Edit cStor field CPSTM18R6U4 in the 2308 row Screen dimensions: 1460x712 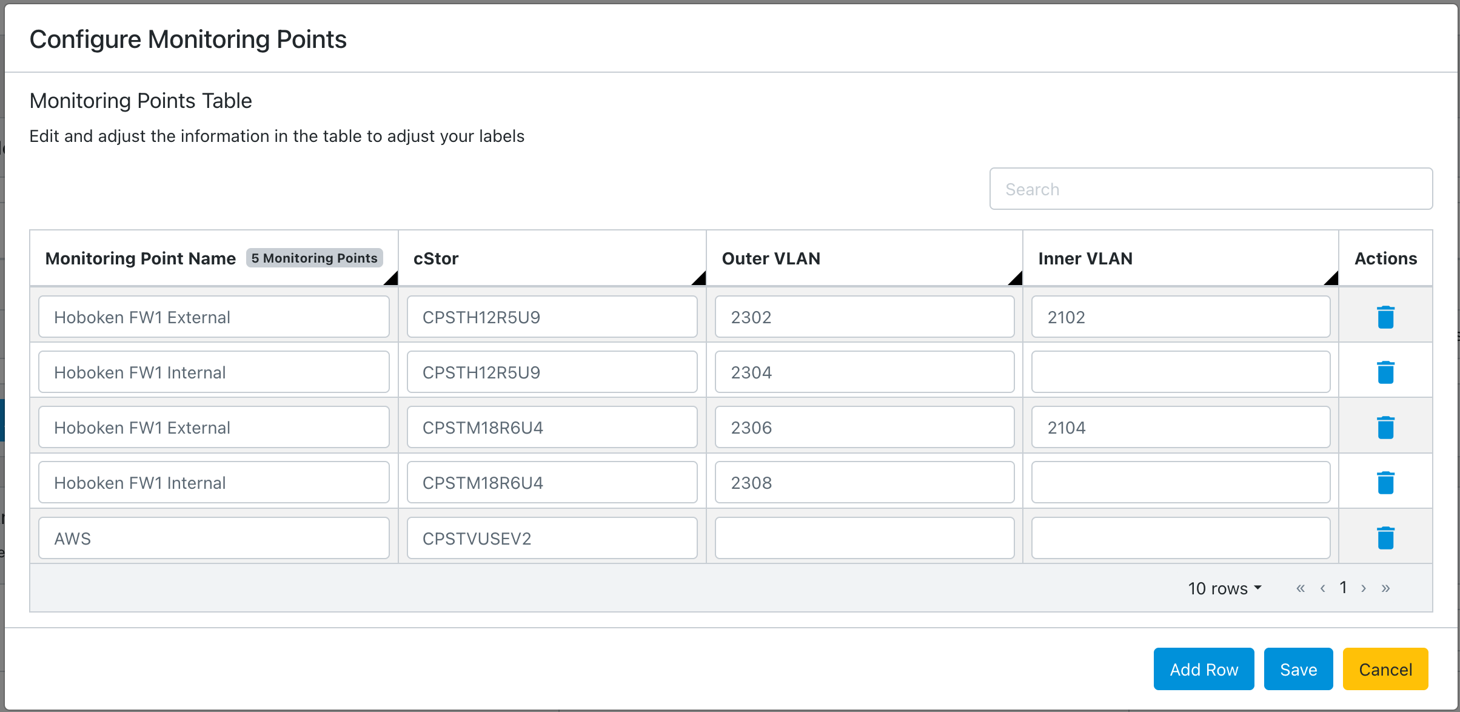552,482
